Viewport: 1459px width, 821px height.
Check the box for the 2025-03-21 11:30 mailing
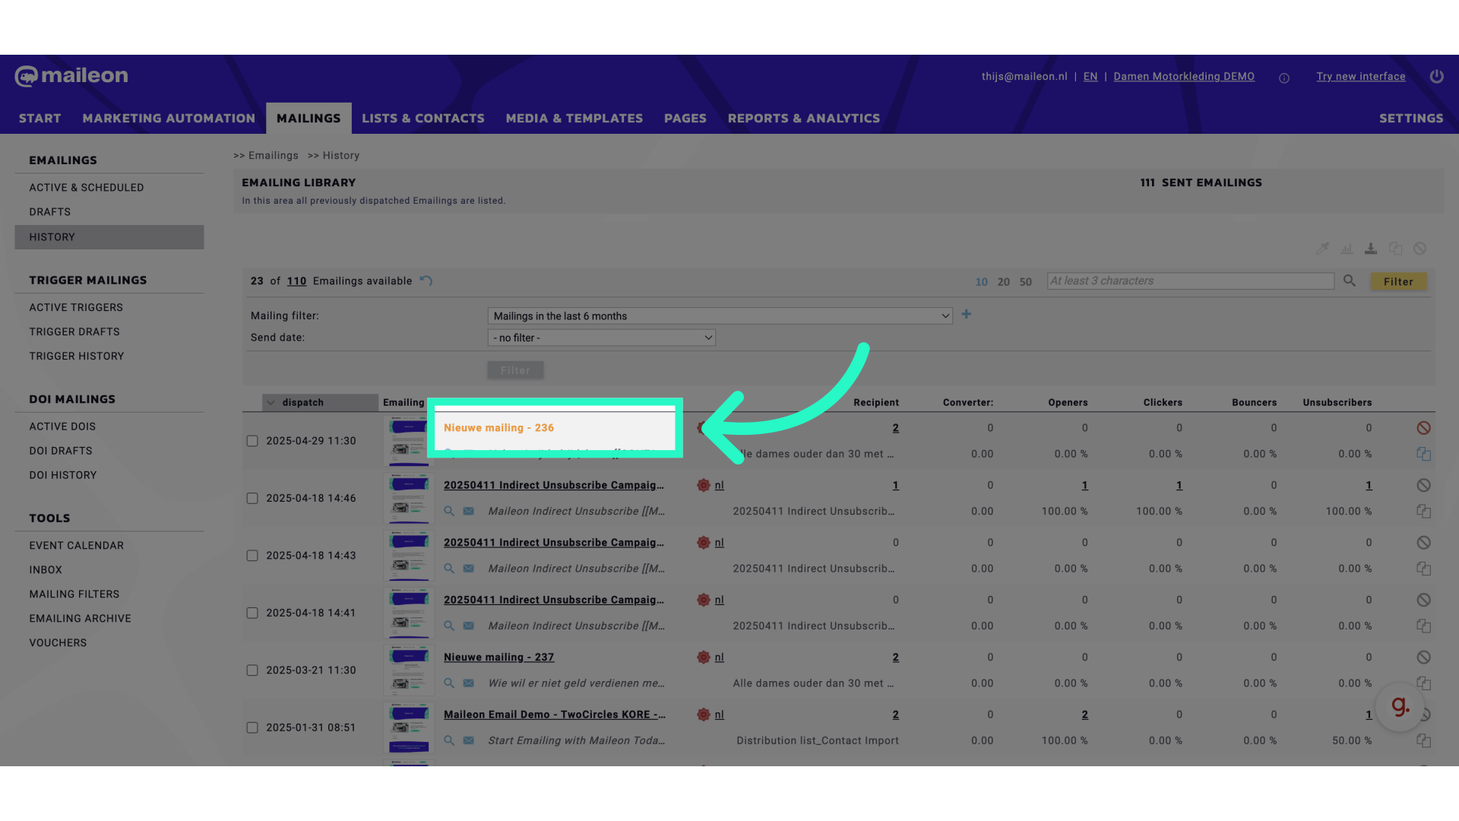pos(252,670)
